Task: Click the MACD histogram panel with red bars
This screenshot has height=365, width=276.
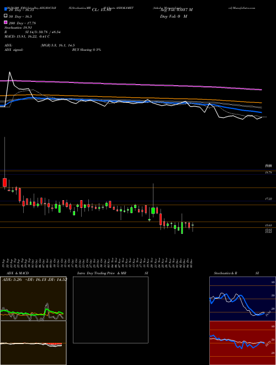Action: tap(33, 343)
